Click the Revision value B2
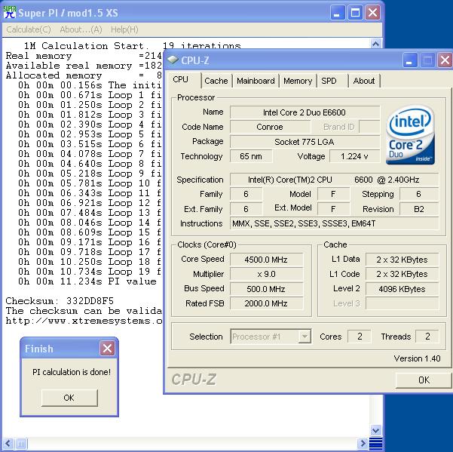Screen dimensions: 453x452 pos(419,209)
